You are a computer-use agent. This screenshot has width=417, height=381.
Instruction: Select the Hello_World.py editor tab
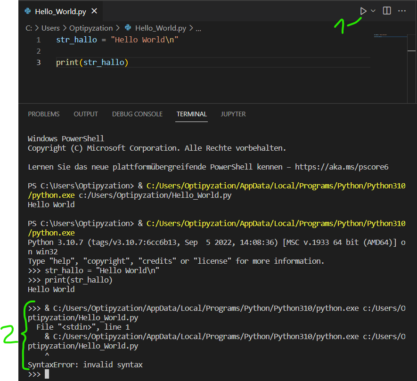click(x=61, y=11)
